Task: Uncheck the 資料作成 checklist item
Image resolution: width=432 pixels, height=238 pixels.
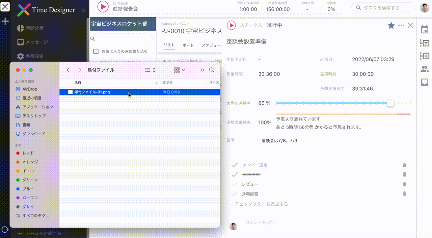Action: (235, 174)
